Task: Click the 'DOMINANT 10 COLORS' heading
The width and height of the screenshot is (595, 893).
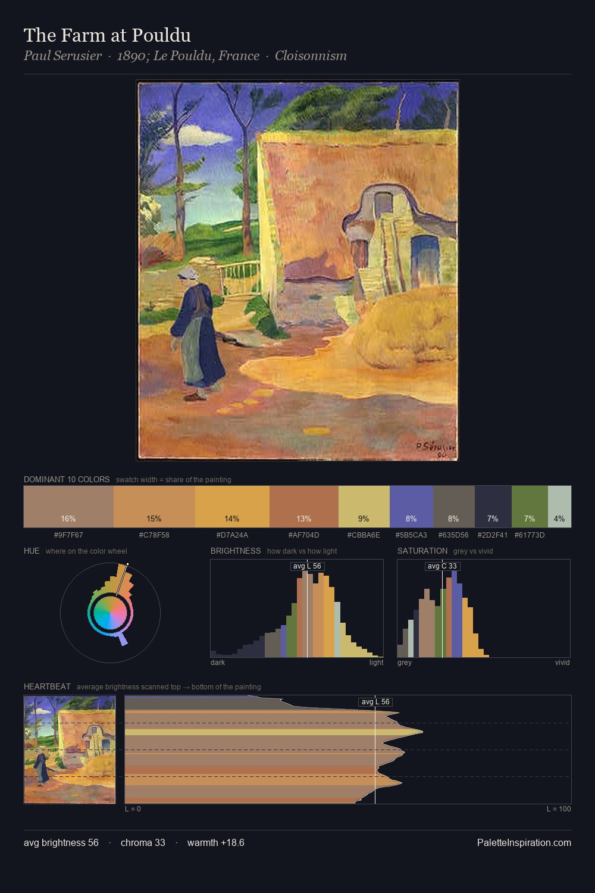Action: pos(67,480)
